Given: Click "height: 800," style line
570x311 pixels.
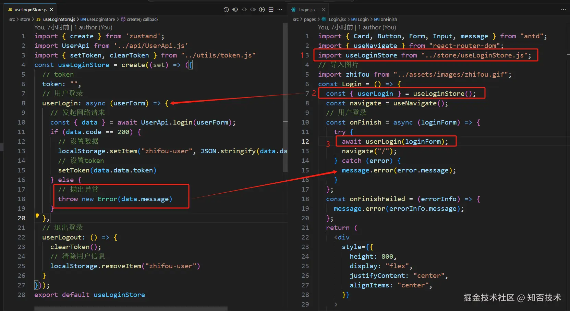Looking at the screenshot, I should [373, 256].
